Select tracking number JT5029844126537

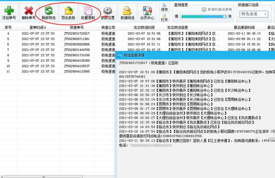tap(77, 66)
